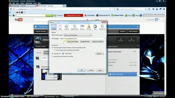Click the YouTube search magnifier button
Image resolution: width=175 pixels, height=98 pixels.
tap(87, 20)
